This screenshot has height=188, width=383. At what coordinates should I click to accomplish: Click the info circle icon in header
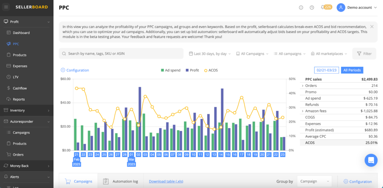pos(301,7)
